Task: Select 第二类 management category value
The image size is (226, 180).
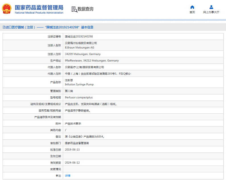Action: tap(69, 91)
